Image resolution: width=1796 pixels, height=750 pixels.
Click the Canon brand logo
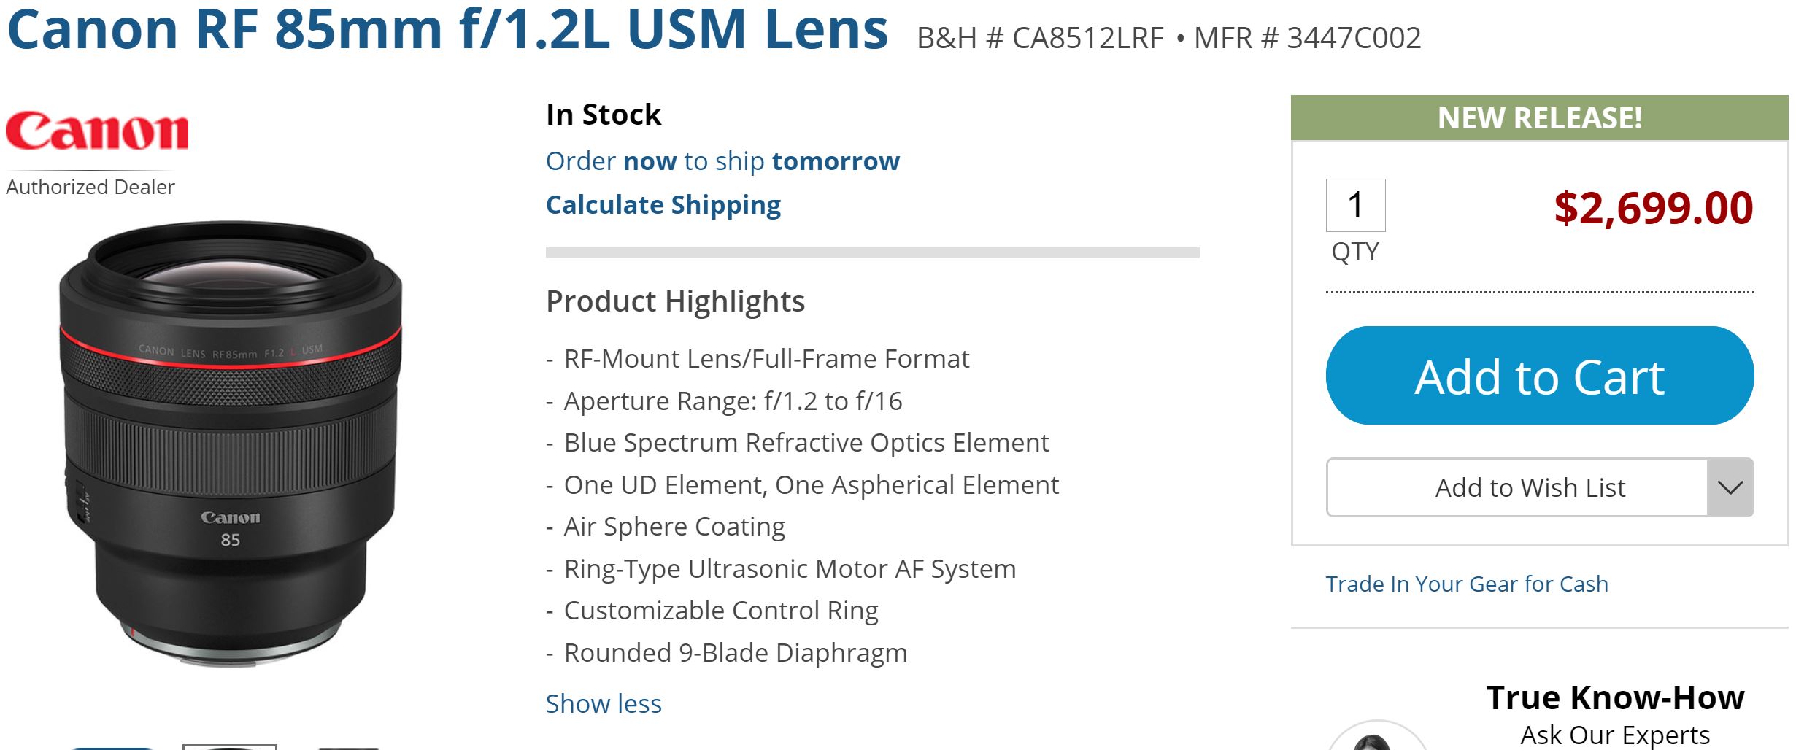tap(97, 131)
